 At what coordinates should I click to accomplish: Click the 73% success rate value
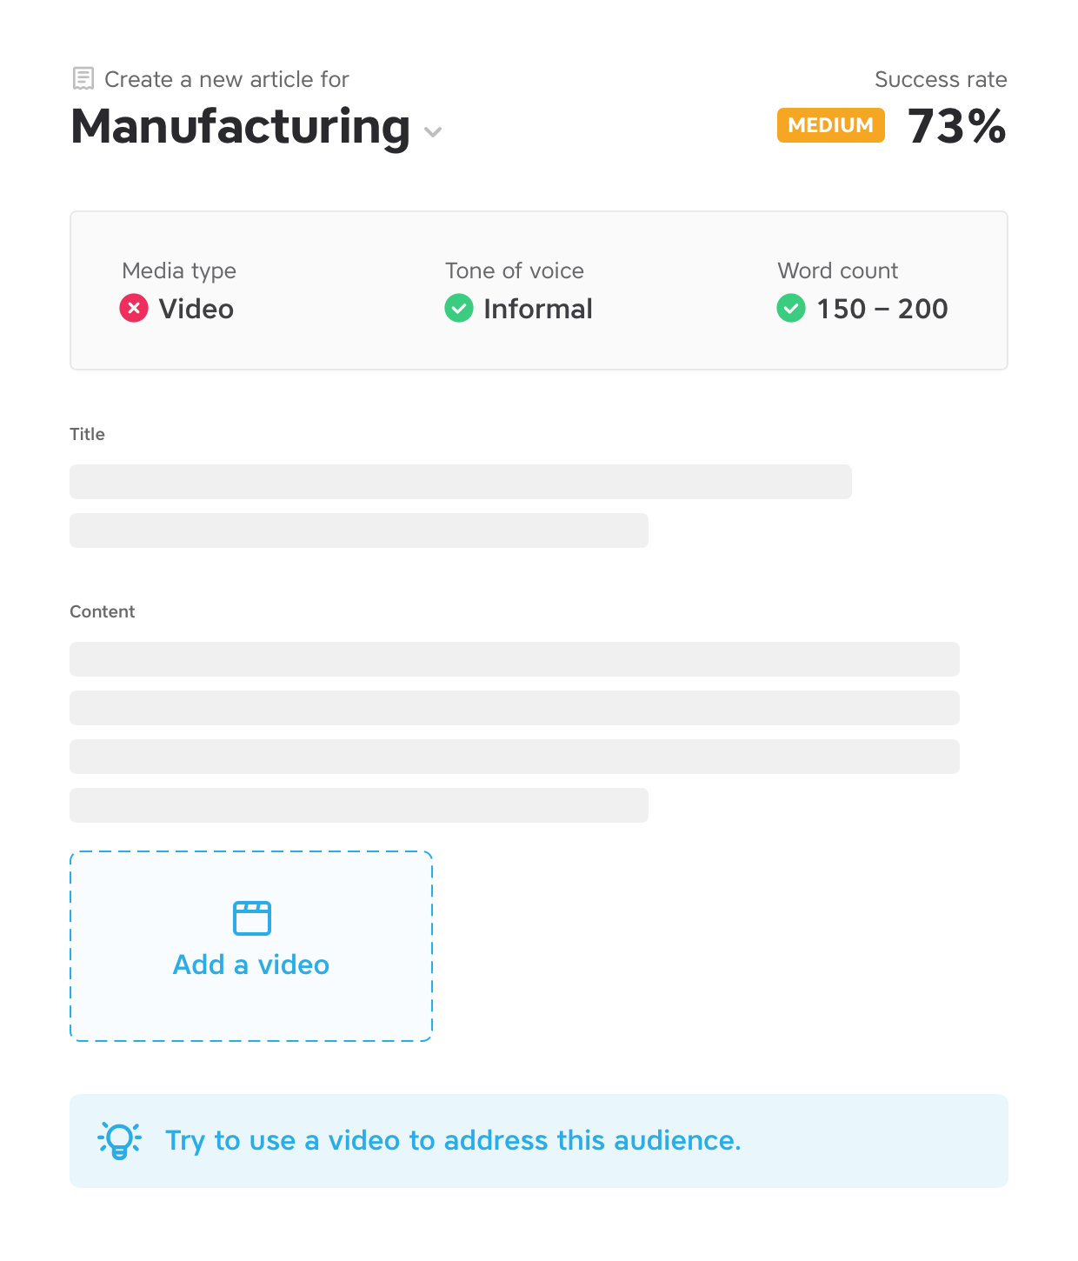click(957, 126)
